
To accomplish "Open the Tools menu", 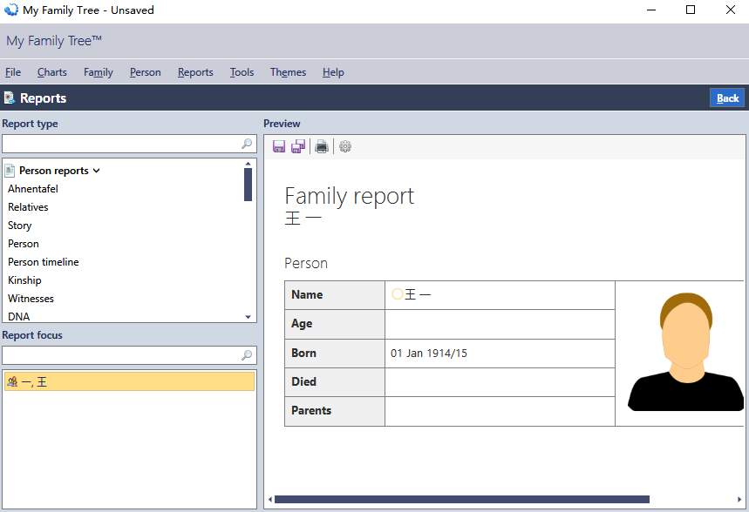I will coord(242,72).
